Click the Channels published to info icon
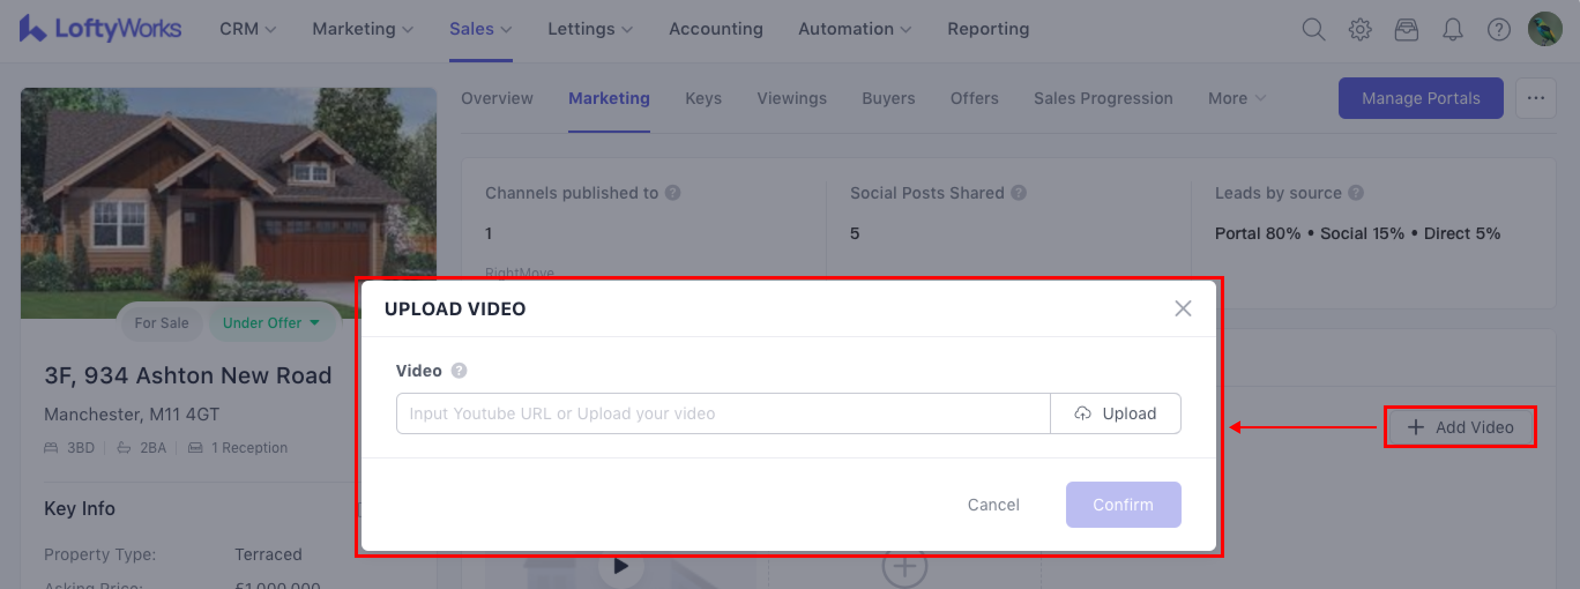The height and width of the screenshot is (589, 1580). 673,193
